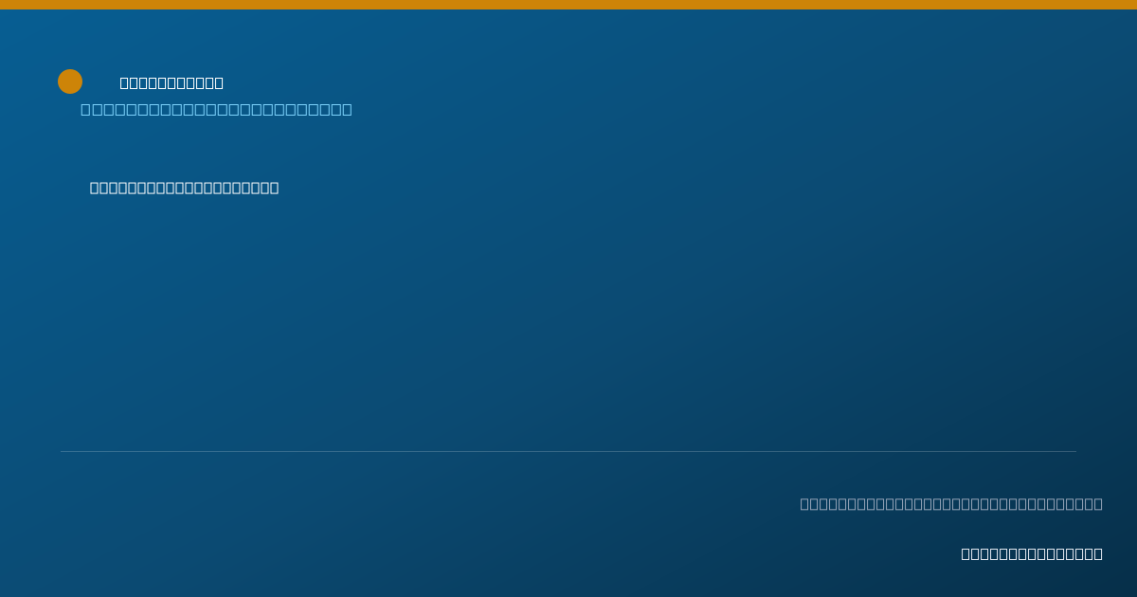The width and height of the screenshot is (1137, 597).
Task: Click the white footer text at the bottom right
Action: [1032, 554]
